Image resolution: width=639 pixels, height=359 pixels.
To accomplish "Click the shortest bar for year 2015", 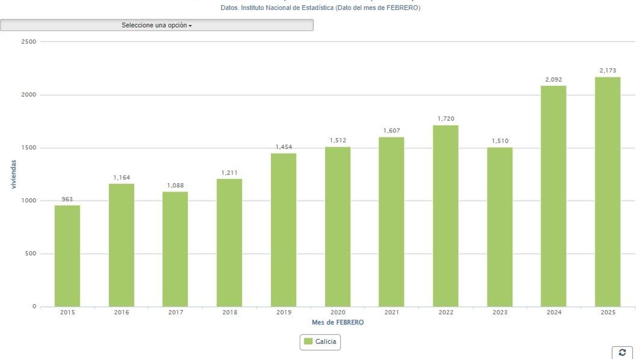I will click(x=68, y=255).
